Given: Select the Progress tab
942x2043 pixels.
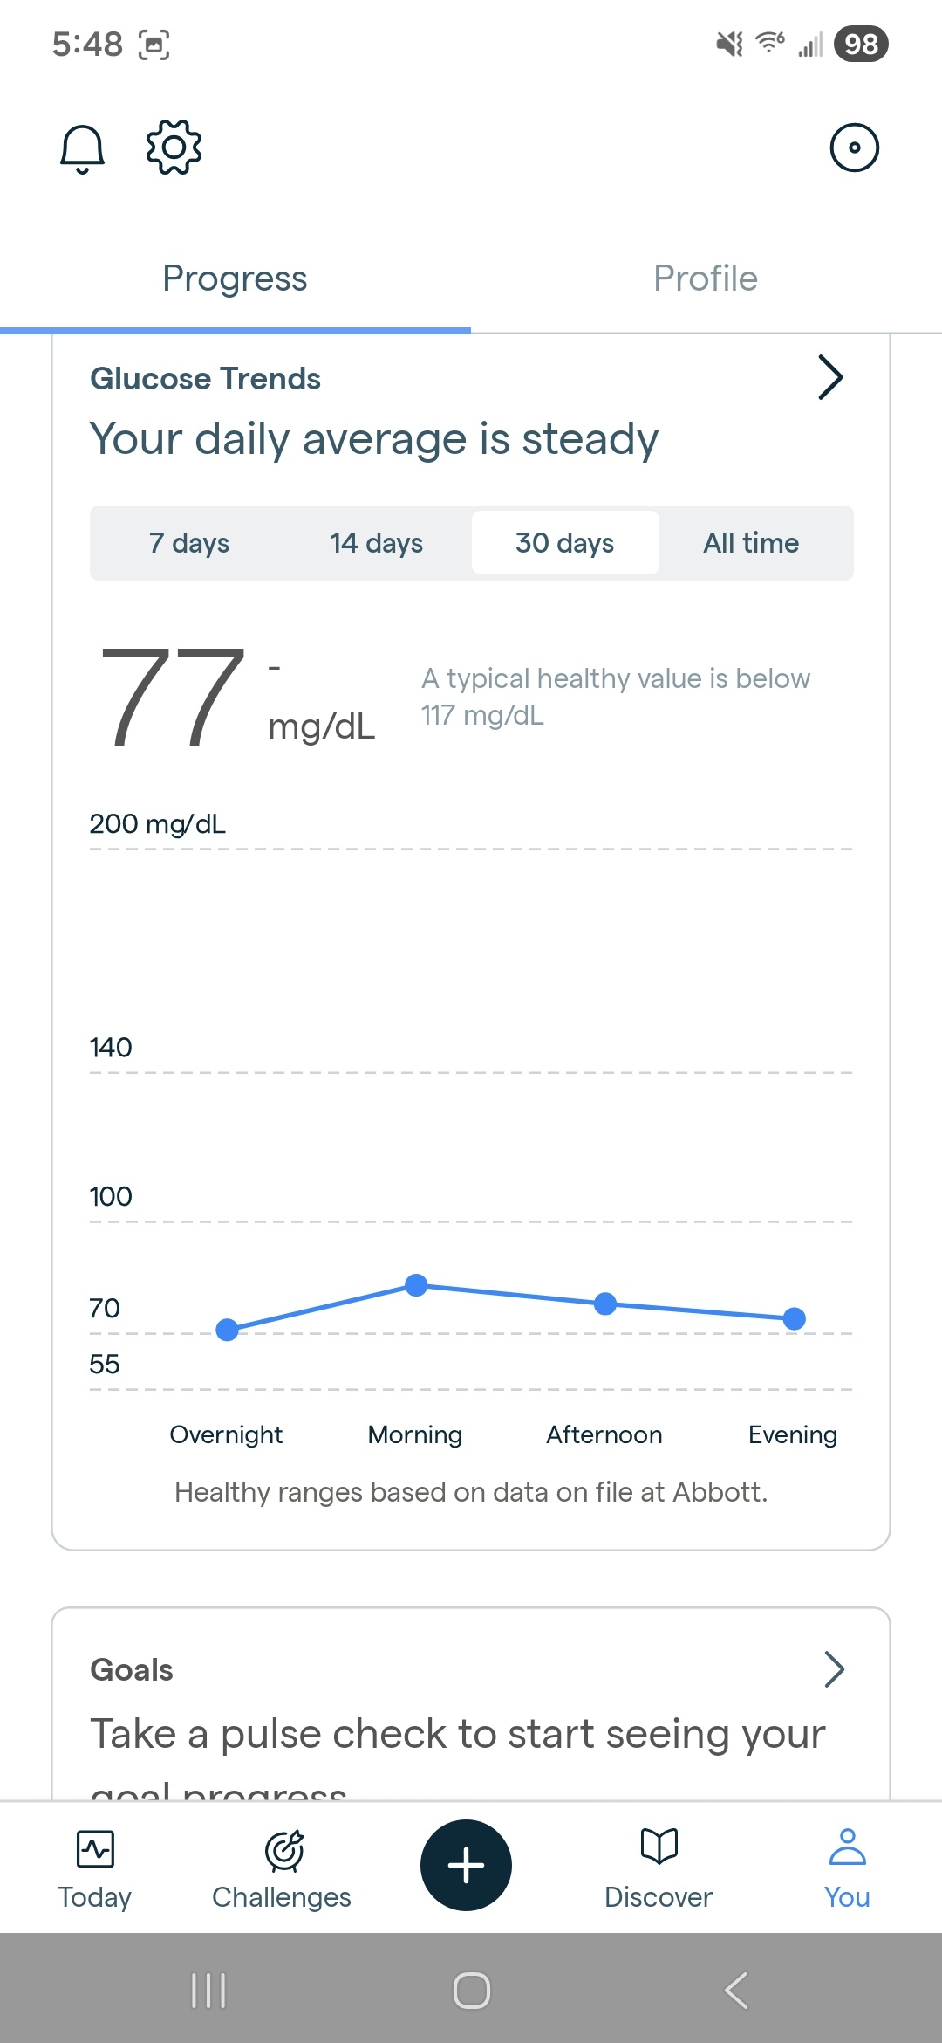Looking at the screenshot, I should [x=235, y=279].
